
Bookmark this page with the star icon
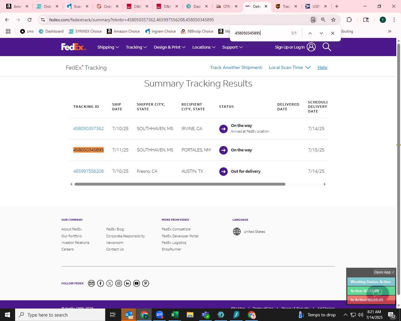(333, 20)
